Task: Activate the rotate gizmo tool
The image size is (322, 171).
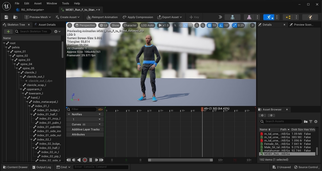Action: pos(185,25)
